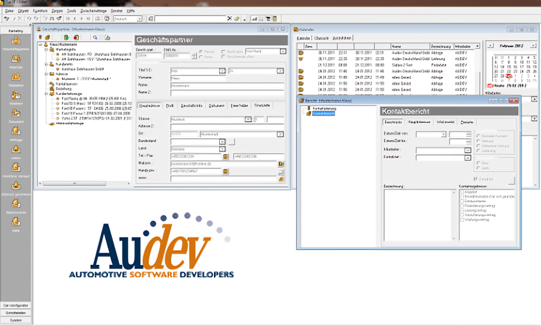Open the Mitarbeiter dropdown in Kontaktbericht
The height and width of the screenshot is (326, 541).
click(467, 150)
